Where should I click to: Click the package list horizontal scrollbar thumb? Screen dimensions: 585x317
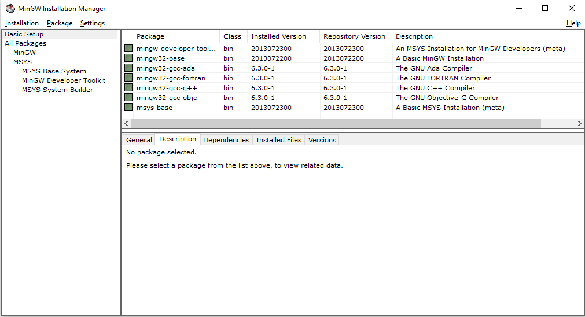336,123
